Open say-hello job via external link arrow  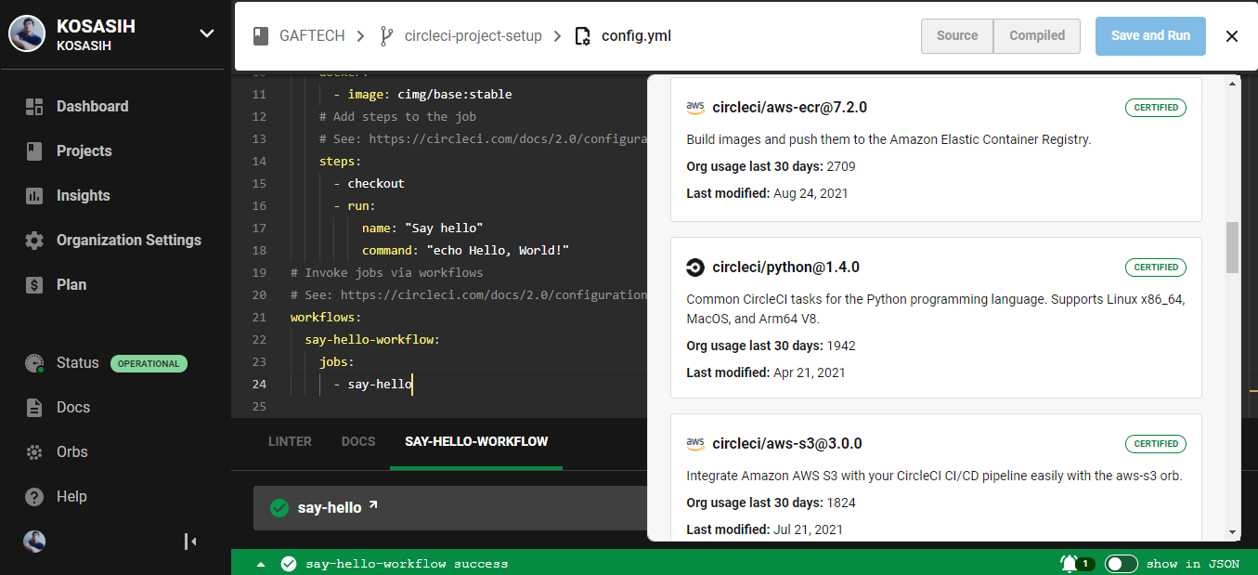pos(373,505)
